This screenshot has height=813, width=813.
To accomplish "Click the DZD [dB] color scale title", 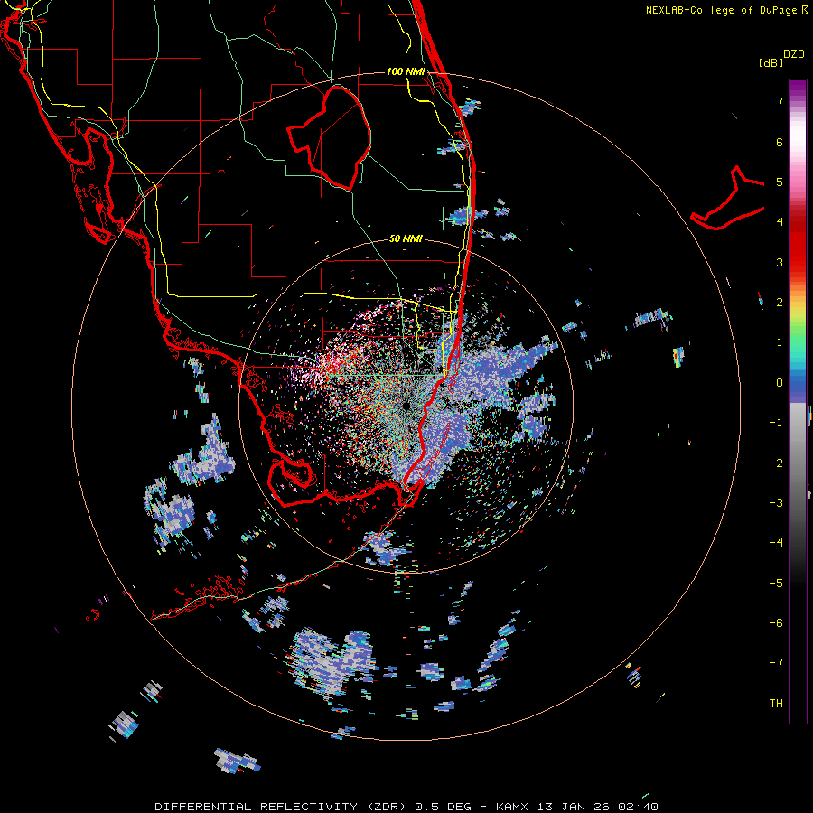I will (x=781, y=58).
